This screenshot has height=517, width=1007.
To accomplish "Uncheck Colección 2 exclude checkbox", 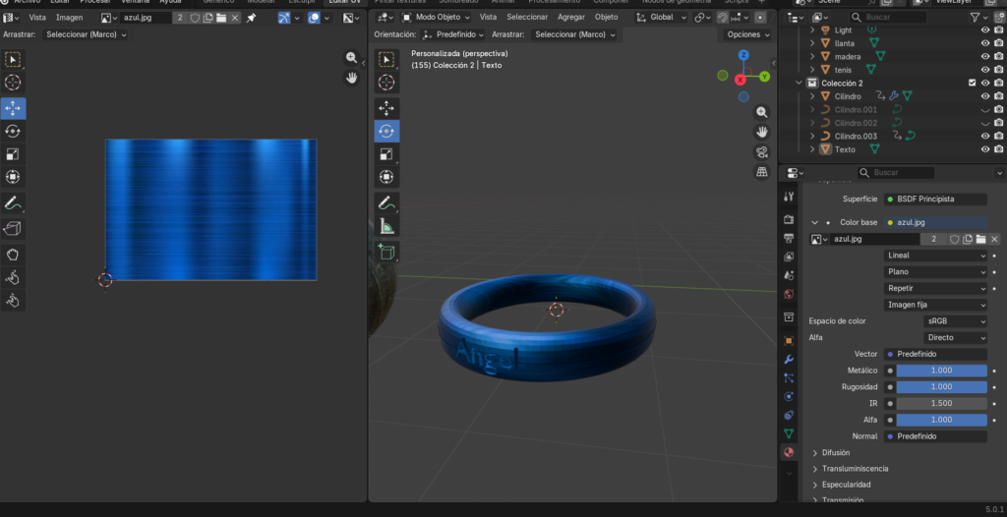I will coord(972,84).
